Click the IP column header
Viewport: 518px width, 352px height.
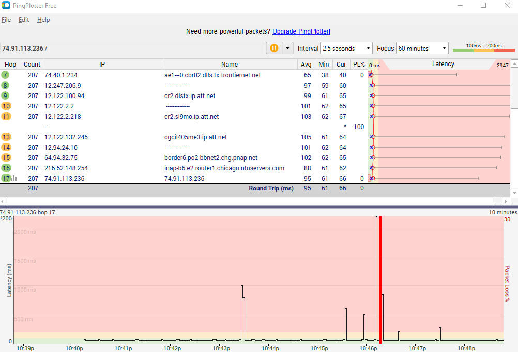tap(102, 65)
